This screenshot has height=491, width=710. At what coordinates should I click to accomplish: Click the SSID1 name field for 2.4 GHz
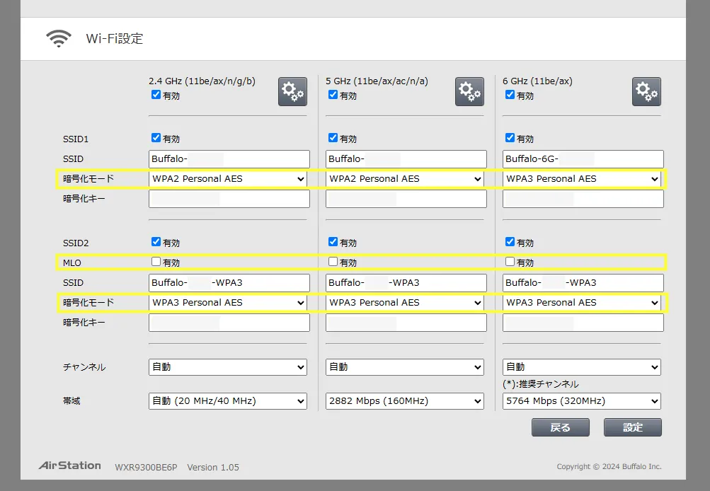[x=229, y=159]
